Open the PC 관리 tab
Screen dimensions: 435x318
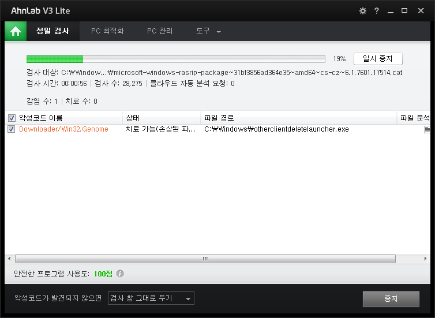(x=160, y=31)
